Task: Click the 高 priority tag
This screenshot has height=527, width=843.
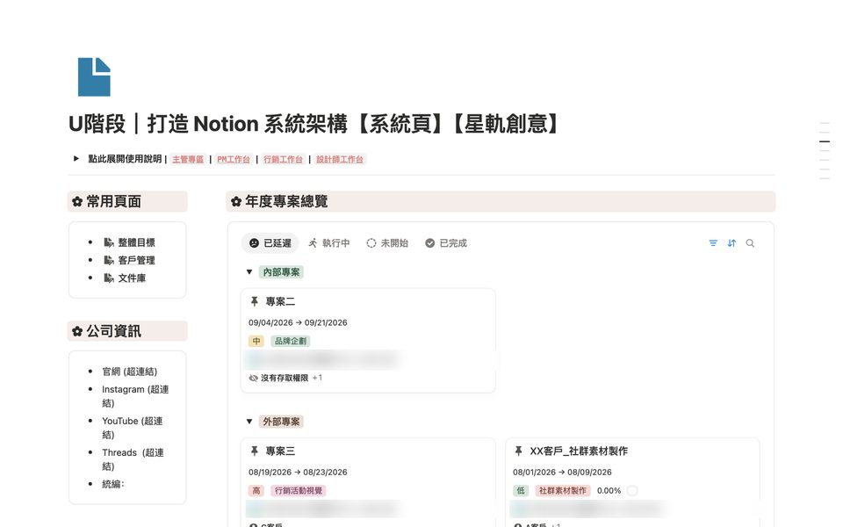Action: coord(256,490)
